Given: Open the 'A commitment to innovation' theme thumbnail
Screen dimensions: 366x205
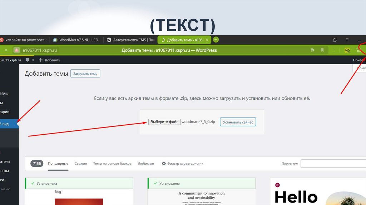Looking at the screenshot, I should [x=202, y=197].
